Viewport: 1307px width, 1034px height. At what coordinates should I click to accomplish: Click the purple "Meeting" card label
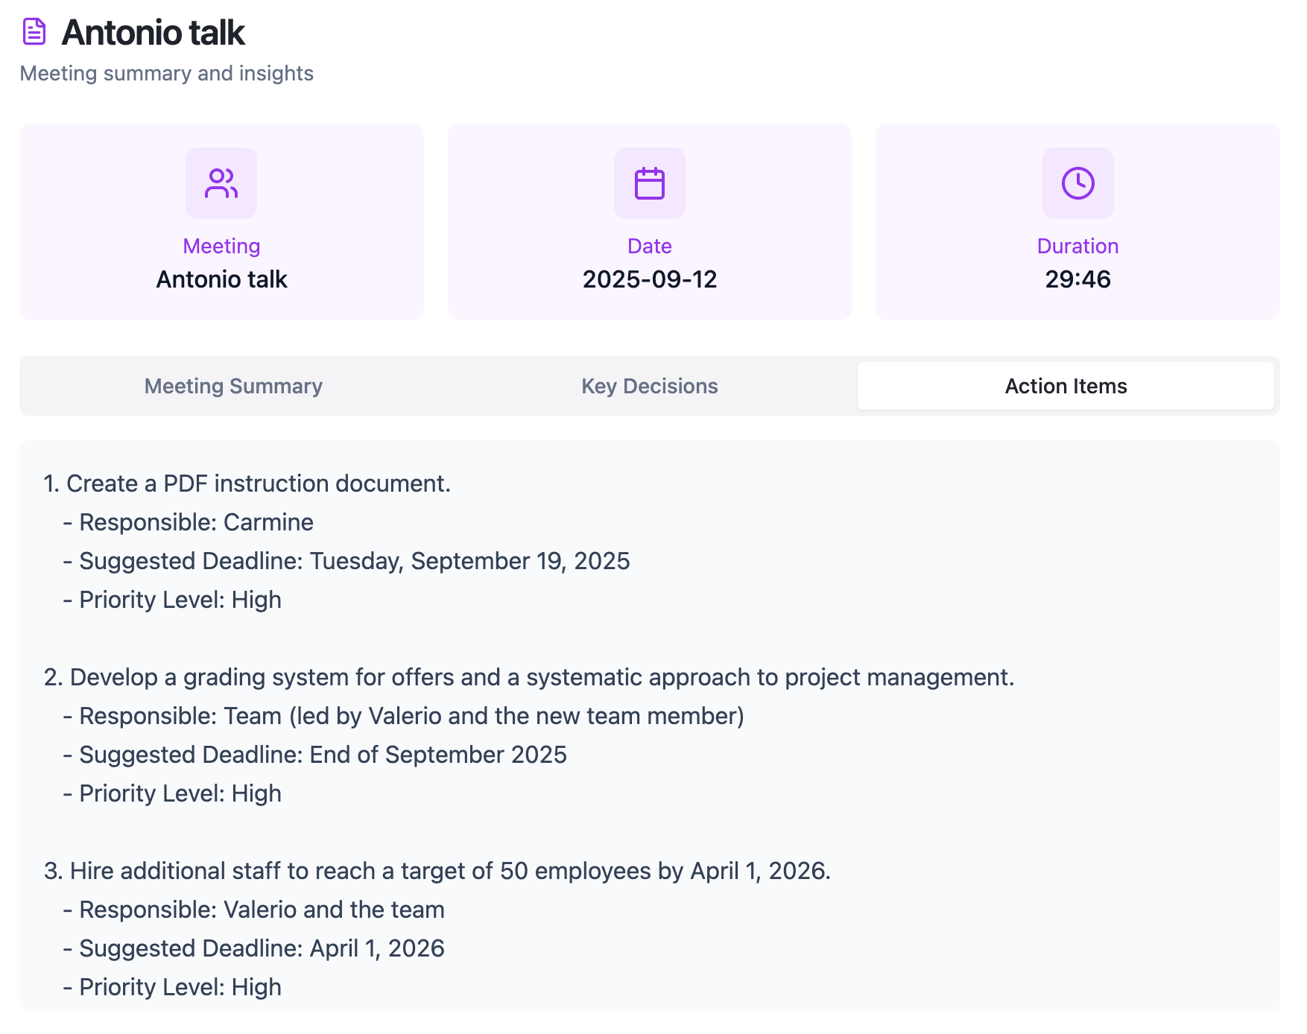point(221,246)
